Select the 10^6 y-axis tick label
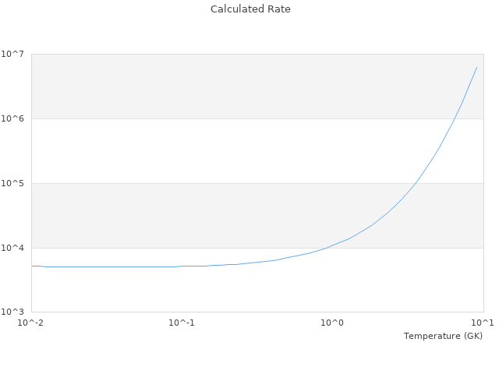 pos(12,118)
